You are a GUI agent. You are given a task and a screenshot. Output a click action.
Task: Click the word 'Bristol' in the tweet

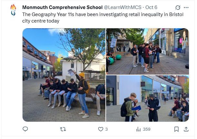pyautogui.click(x=176, y=14)
